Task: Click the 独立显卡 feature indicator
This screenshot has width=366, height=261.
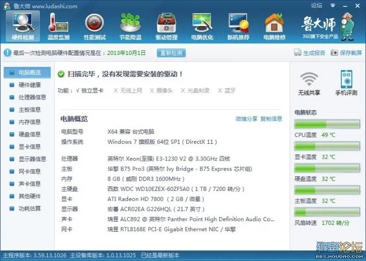Action: coord(90,90)
